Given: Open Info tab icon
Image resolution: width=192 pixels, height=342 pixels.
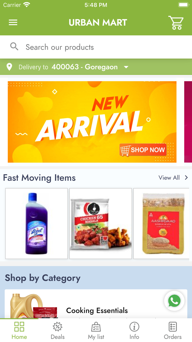Looking at the screenshot, I should click(x=134, y=327).
